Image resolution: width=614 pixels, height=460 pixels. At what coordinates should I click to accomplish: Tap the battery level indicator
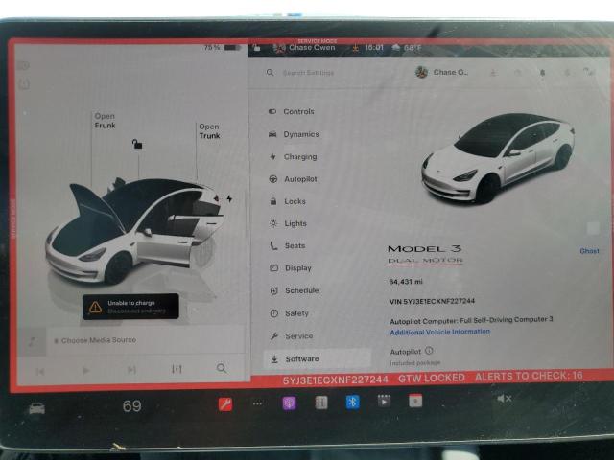coord(222,48)
